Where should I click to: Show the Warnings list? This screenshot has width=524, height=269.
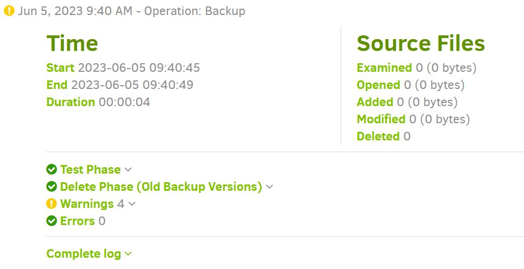click(x=87, y=204)
